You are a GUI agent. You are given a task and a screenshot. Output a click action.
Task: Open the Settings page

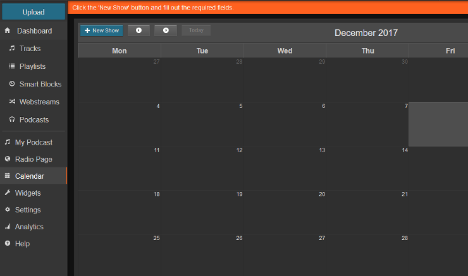coord(28,210)
